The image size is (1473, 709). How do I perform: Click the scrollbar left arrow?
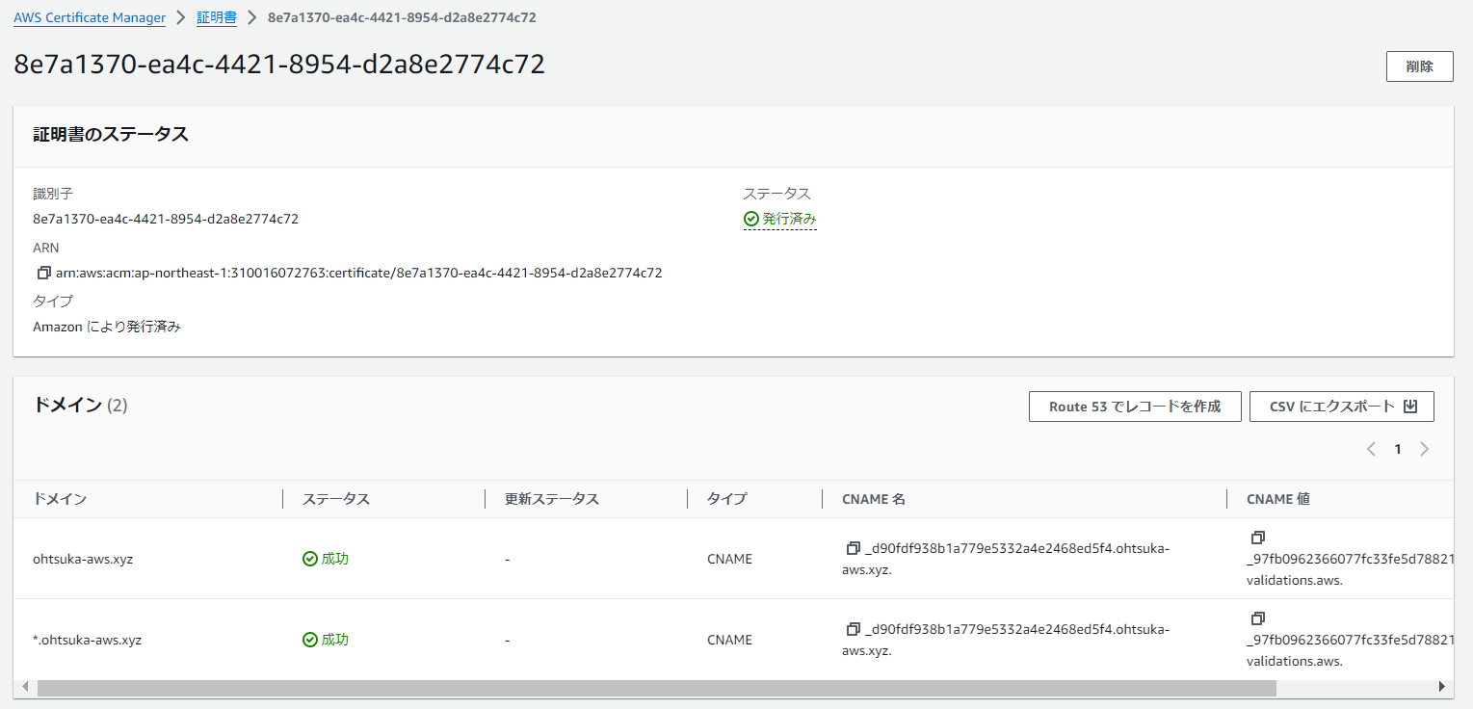[x=25, y=687]
